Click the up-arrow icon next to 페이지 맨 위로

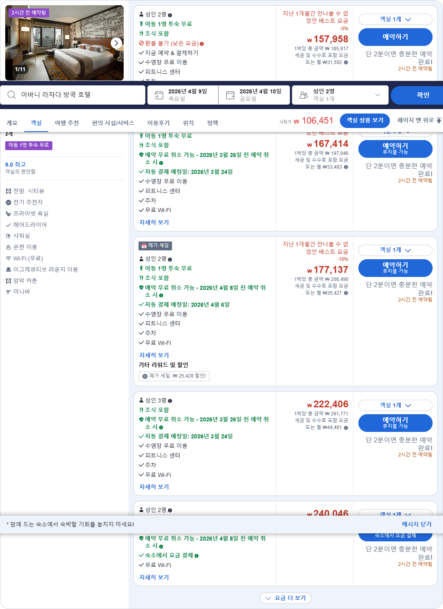click(439, 120)
